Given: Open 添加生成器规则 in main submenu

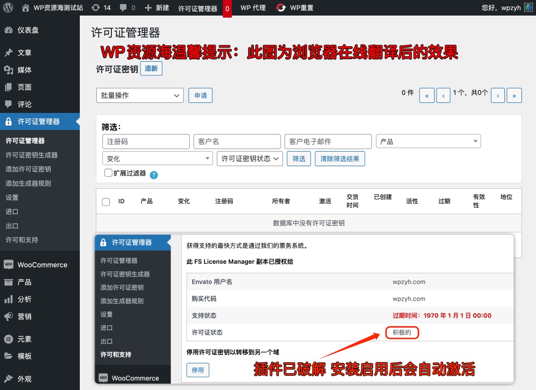Looking at the screenshot, I should point(29,183).
